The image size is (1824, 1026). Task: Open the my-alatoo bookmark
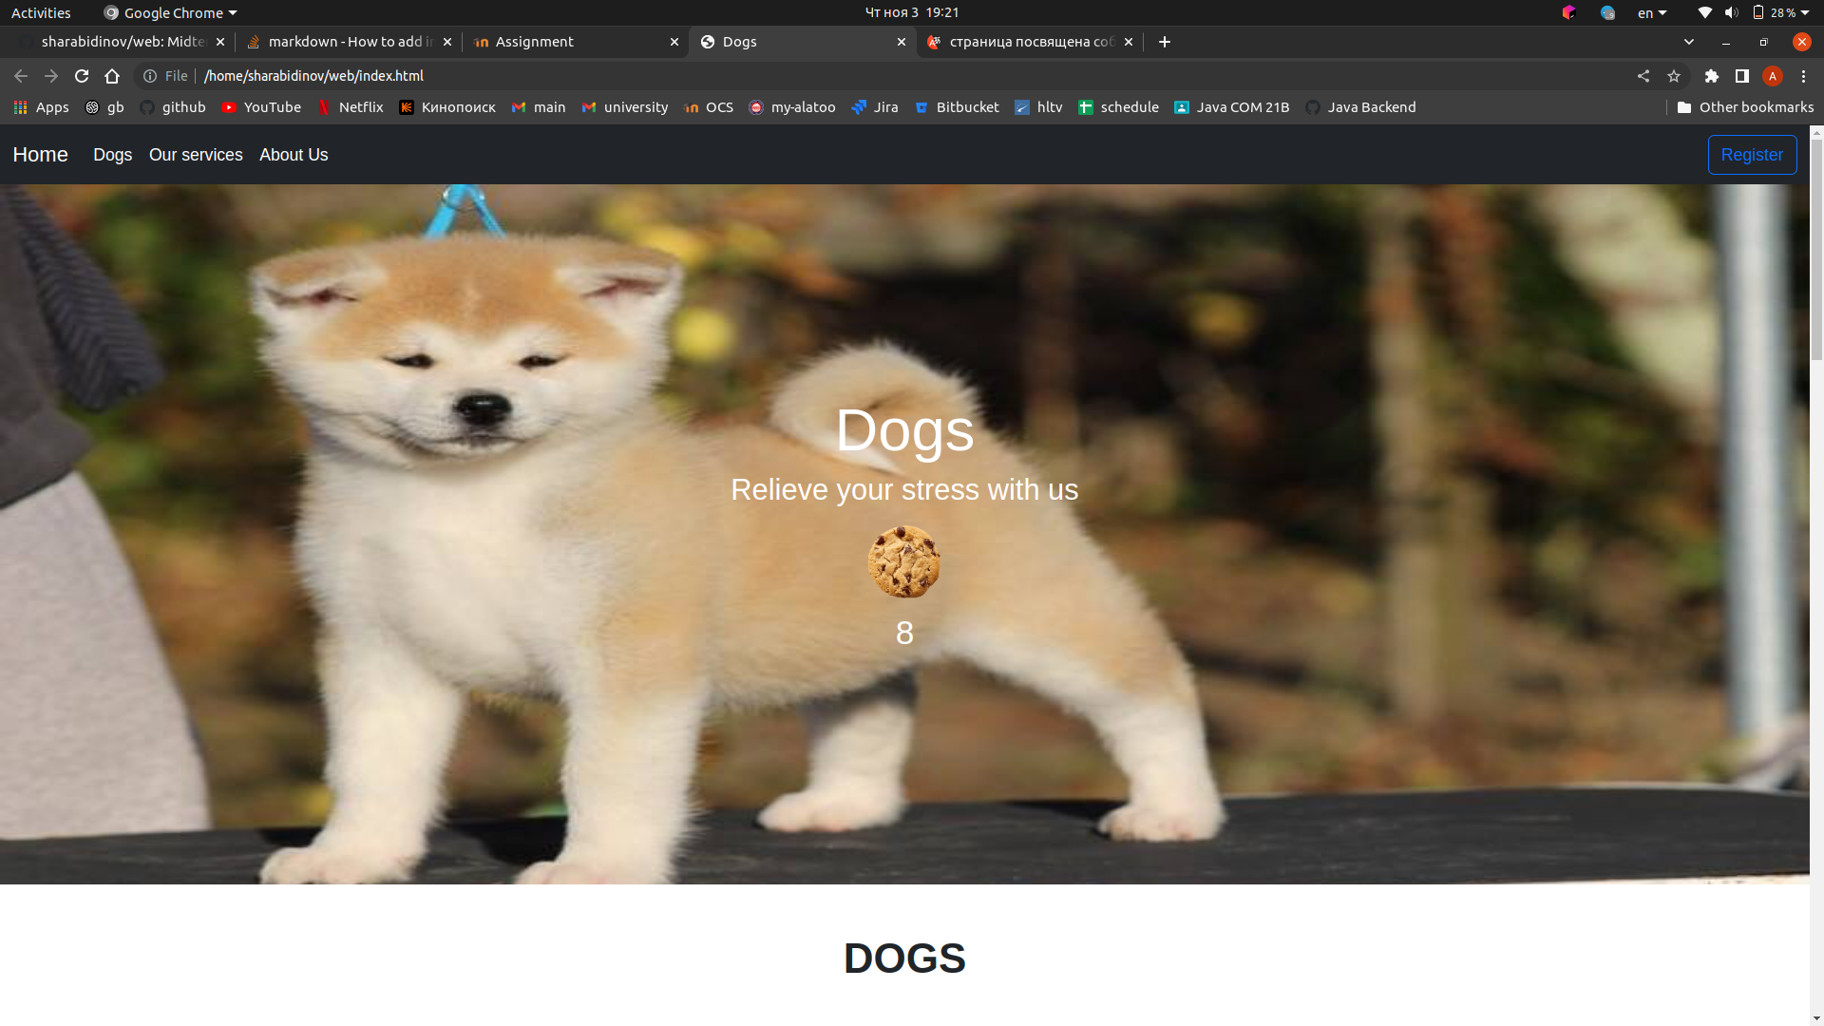(x=792, y=107)
